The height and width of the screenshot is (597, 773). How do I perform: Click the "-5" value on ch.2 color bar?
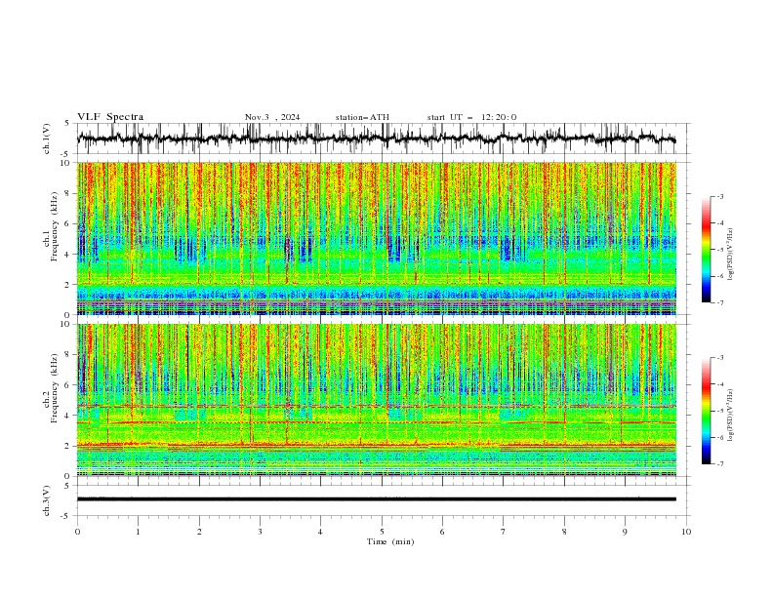(720, 411)
